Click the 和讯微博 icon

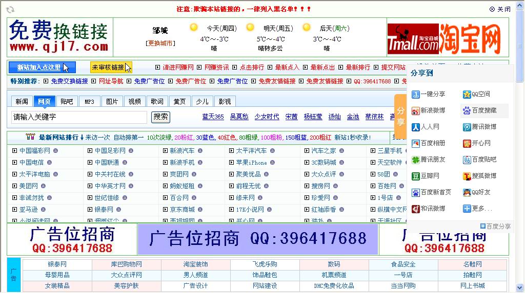coord(415,209)
